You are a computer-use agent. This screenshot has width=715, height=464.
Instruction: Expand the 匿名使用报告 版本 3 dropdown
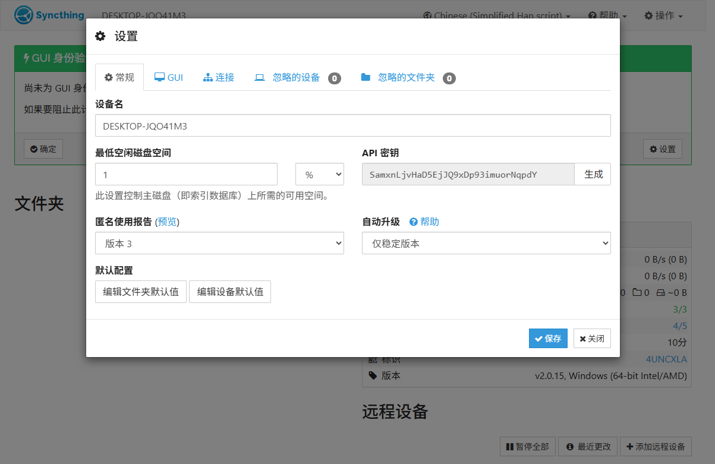coord(219,243)
